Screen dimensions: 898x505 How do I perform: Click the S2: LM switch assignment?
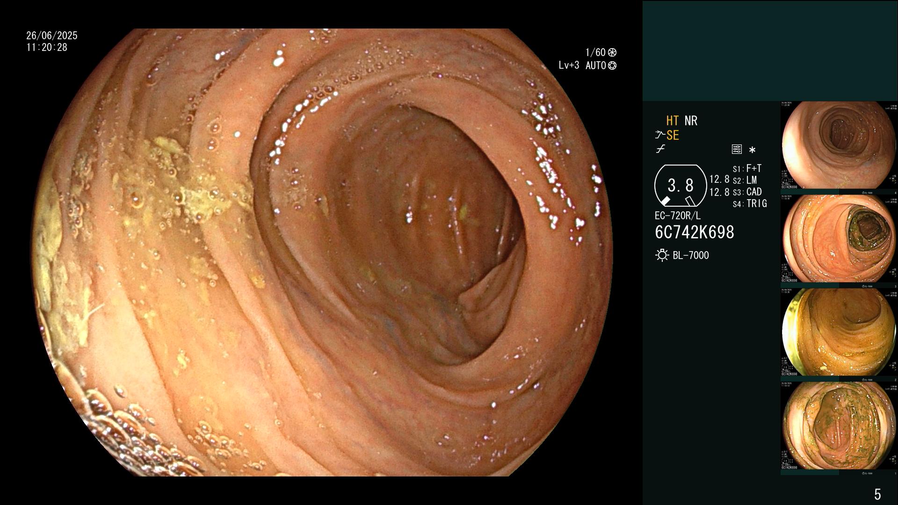(745, 180)
